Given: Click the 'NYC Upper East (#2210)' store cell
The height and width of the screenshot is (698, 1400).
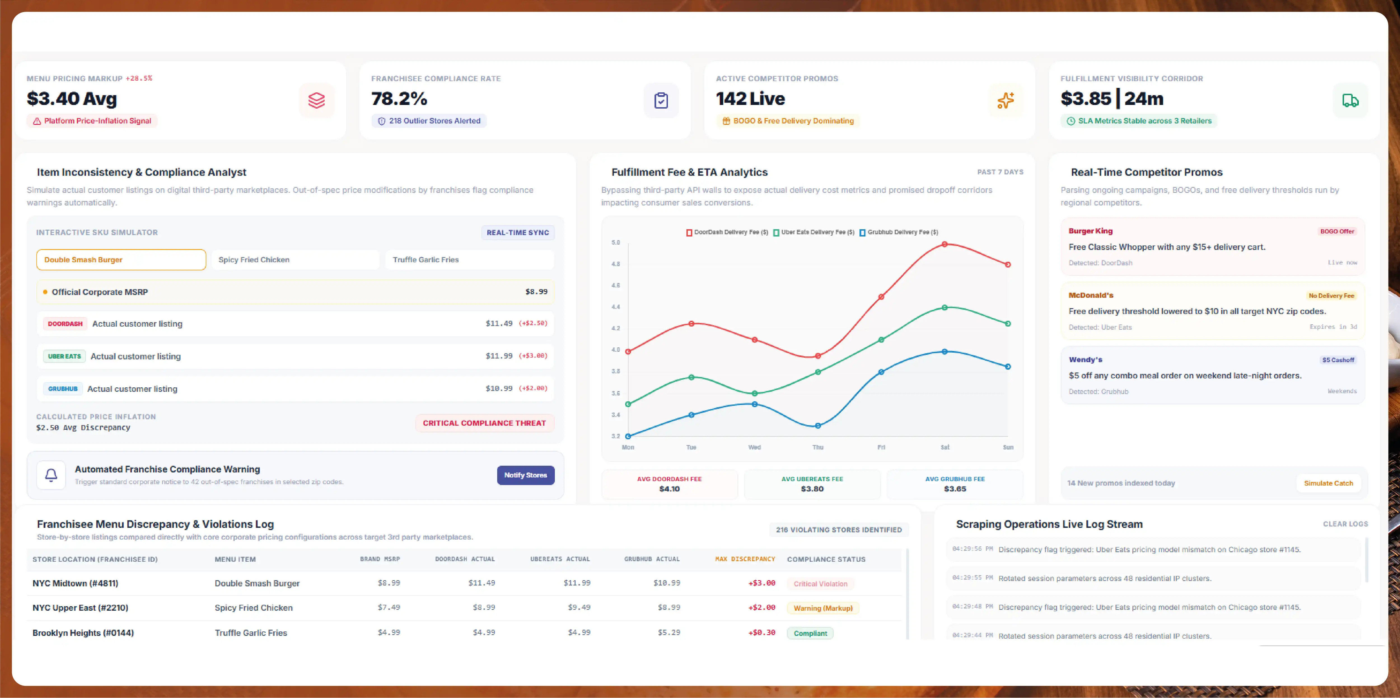Looking at the screenshot, I should pos(80,608).
